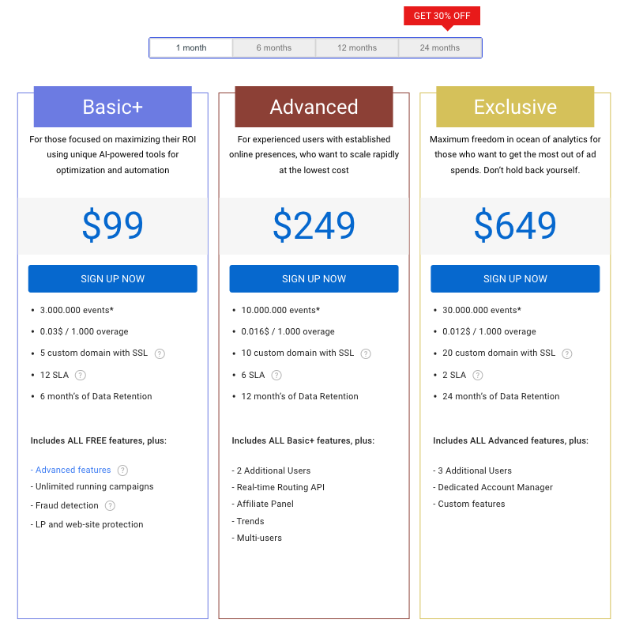Viewport: 628px width, 631px height.
Task: Click the $249 Advanced price
Action: 314,226
